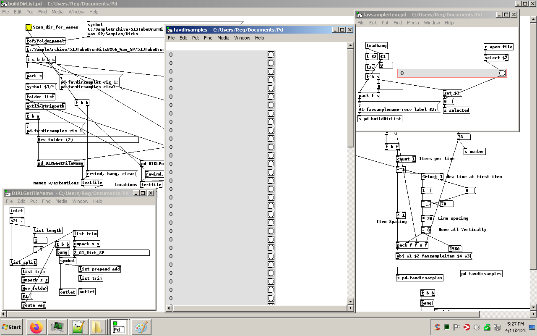Select the l2s object in favsampleitem
Viewport: 537px width, 336px height.
(370, 67)
